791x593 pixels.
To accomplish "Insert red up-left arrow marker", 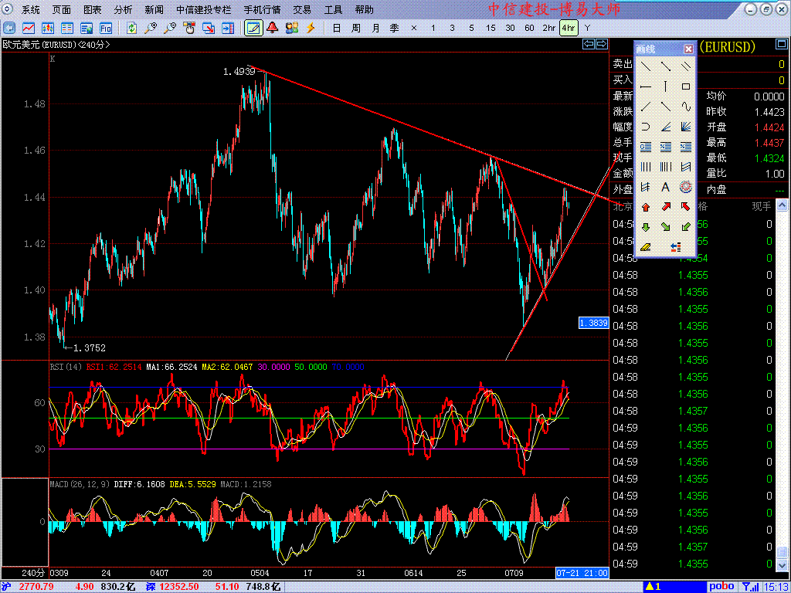I will (686, 207).
